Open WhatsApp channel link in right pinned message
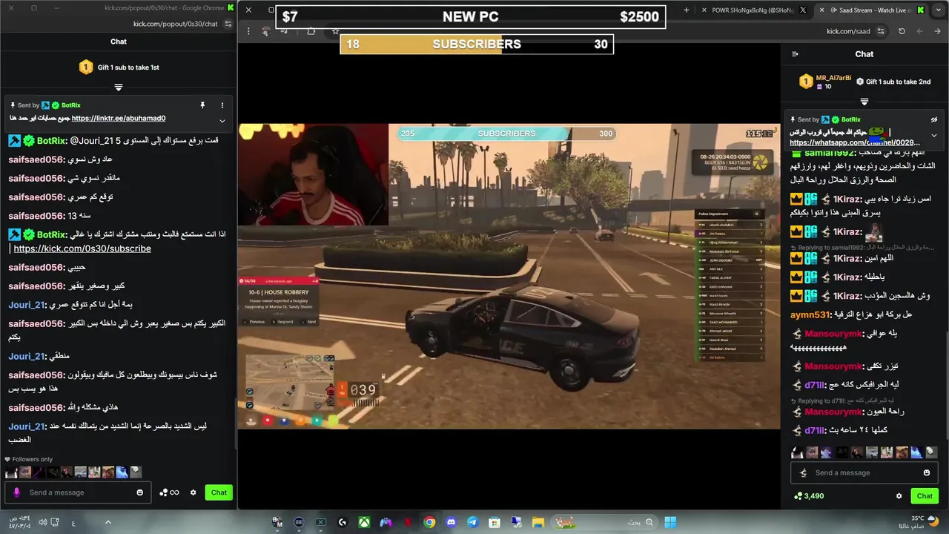 [x=855, y=142]
